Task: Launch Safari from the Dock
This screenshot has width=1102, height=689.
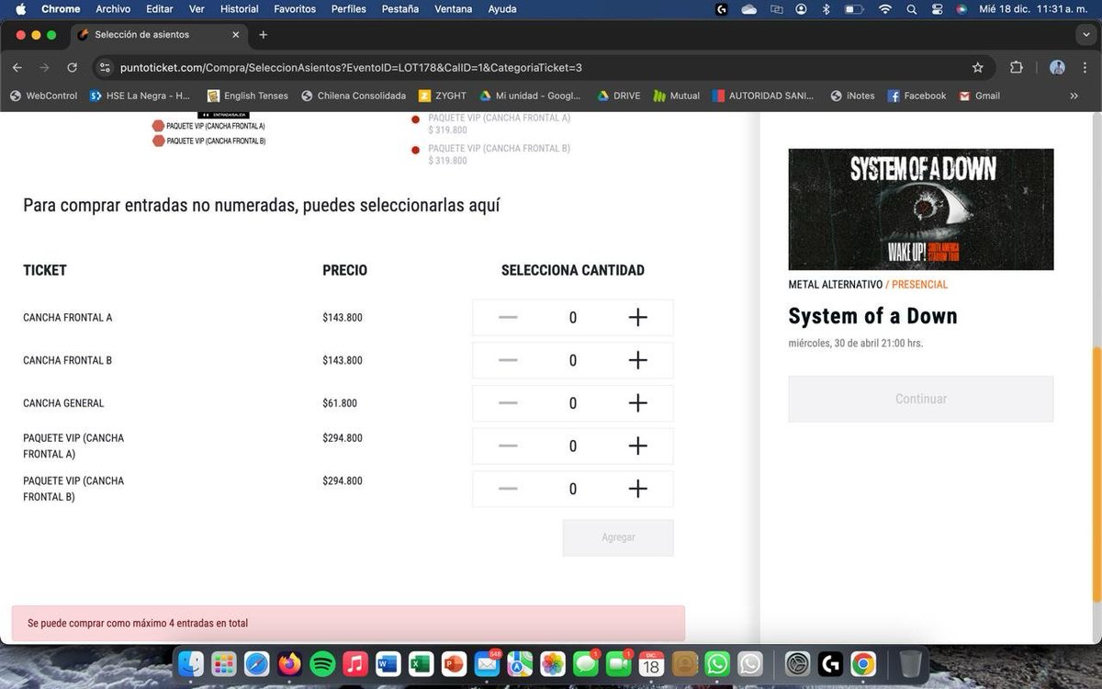Action: pyautogui.click(x=257, y=663)
